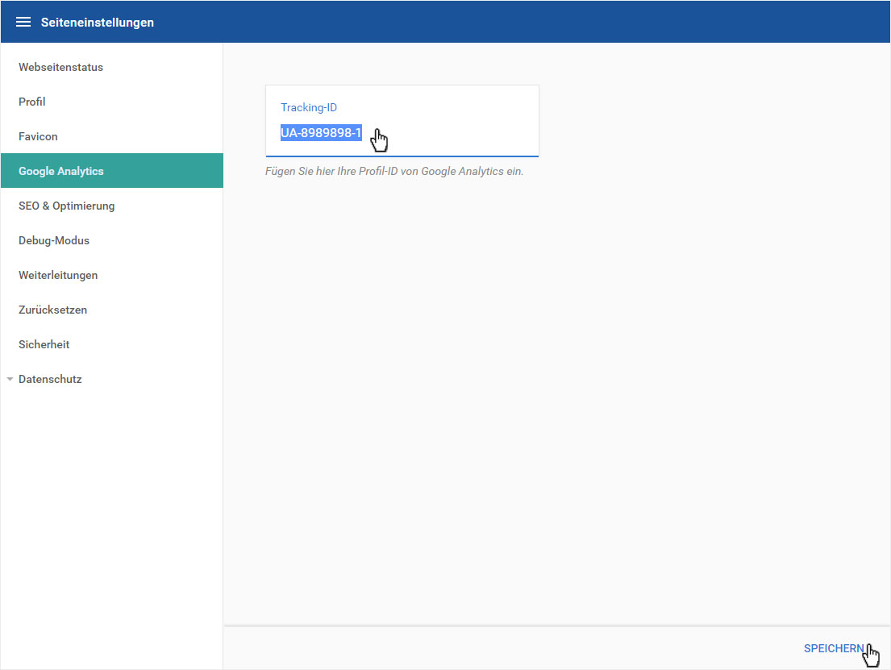Screen dimensions: 891x670
Task: Open Debug-Modus section
Action: [x=112, y=240]
